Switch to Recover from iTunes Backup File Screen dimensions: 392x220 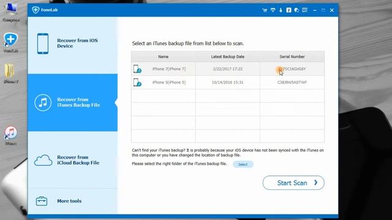coord(72,103)
